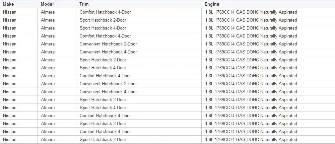Select the first row's Comfort Hatchback 4-Door trim
This screenshot has height=144, width=335.
coord(105,12)
